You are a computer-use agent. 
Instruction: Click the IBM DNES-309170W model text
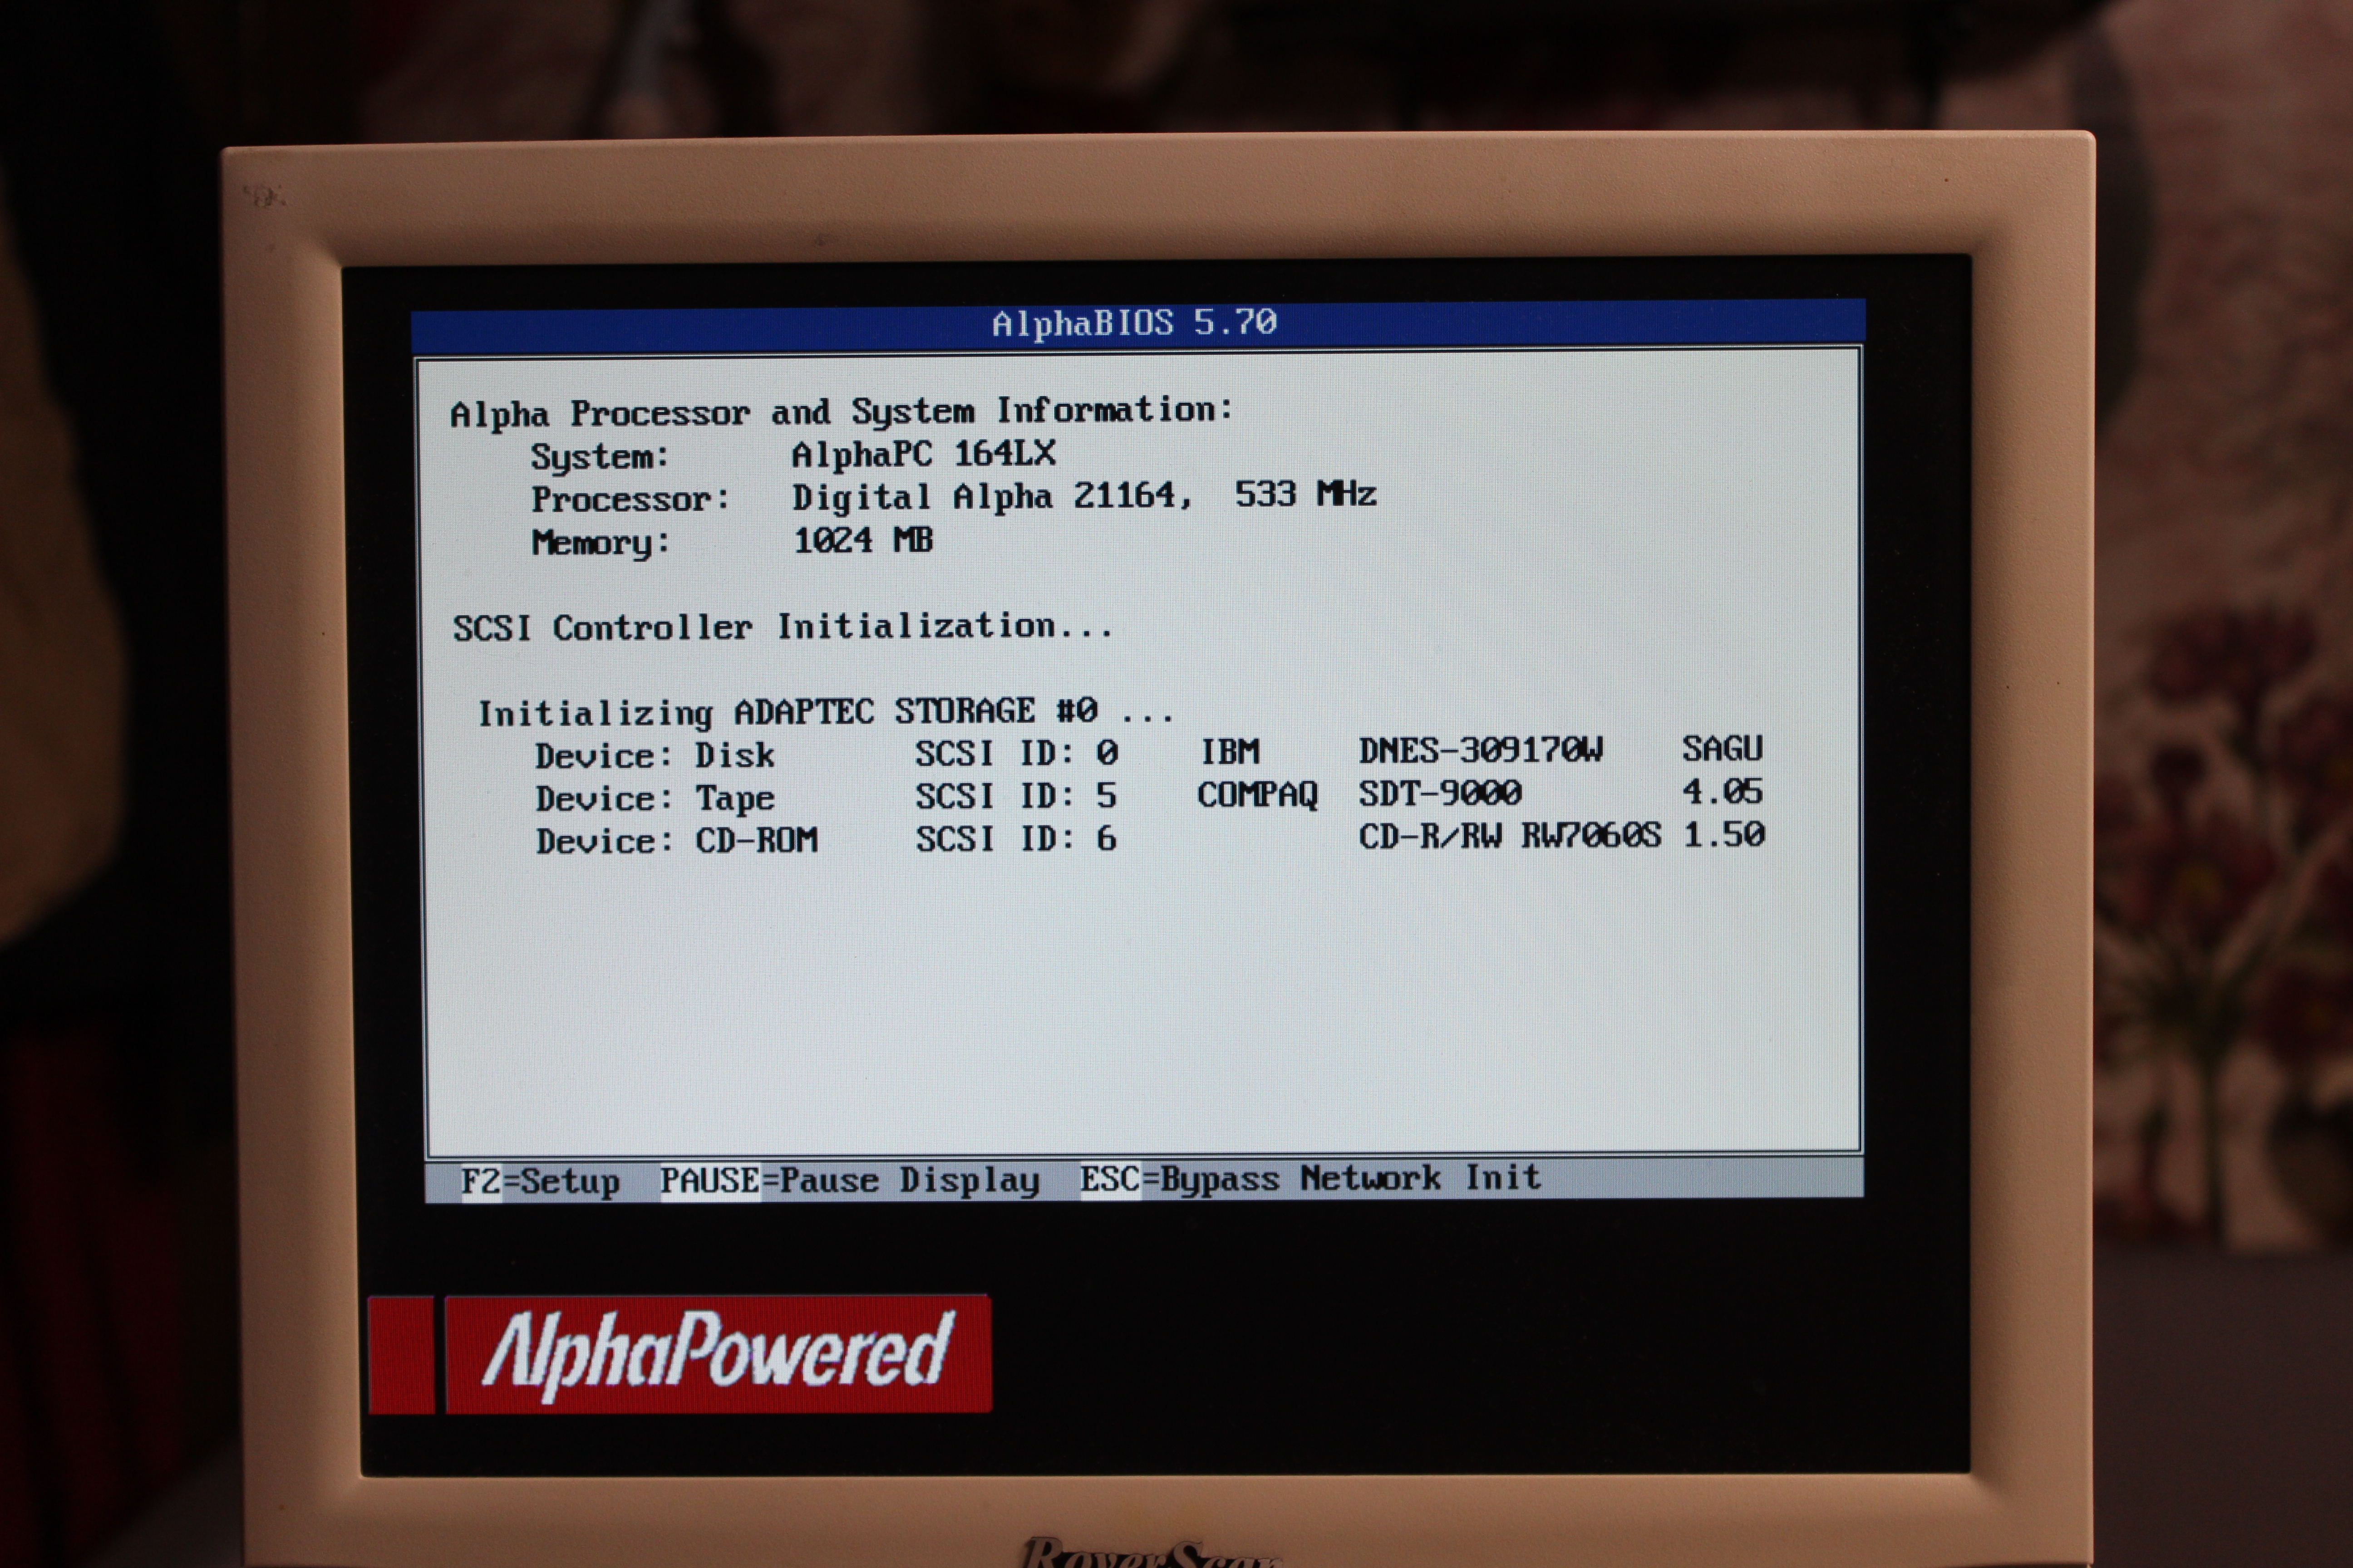tap(1480, 750)
